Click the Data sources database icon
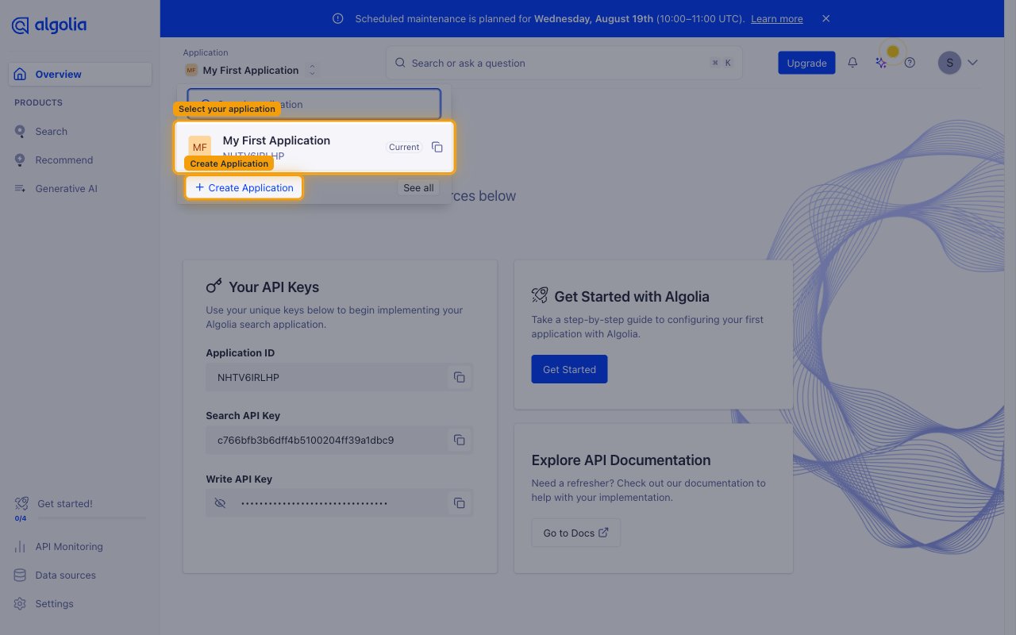This screenshot has width=1016, height=635. pos(20,575)
